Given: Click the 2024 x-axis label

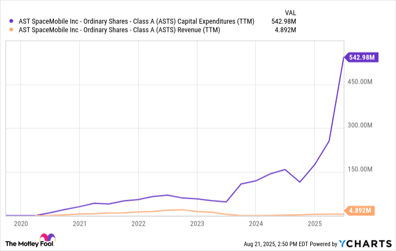Looking at the screenshot, I should click(x=256, y=223).
